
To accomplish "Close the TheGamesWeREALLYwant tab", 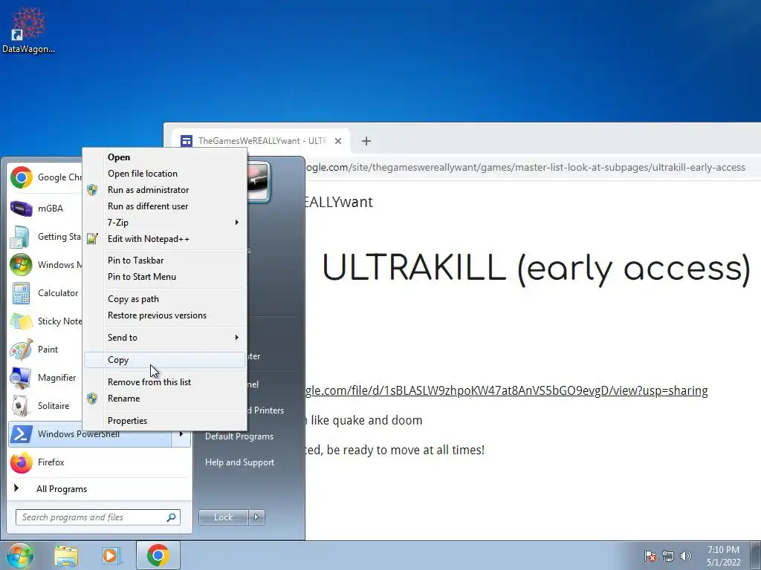I will point(338,141).
